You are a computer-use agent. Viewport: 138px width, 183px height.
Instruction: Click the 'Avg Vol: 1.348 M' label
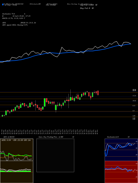[89, 5]
